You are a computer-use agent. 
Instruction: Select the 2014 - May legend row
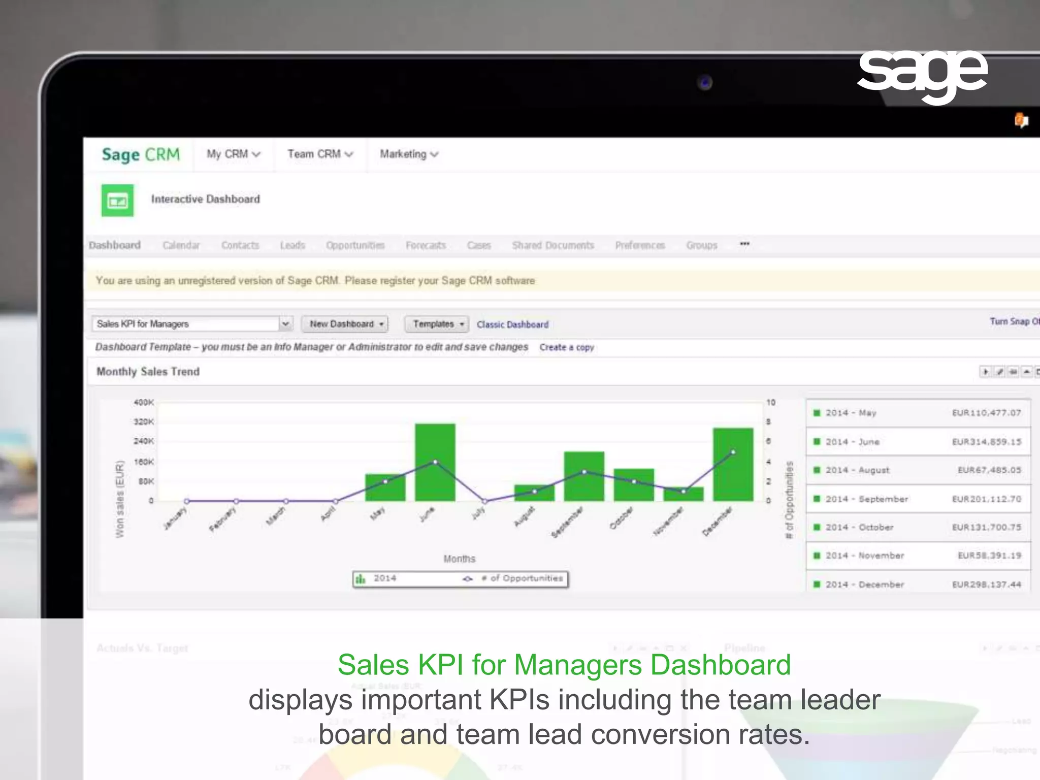tap(918, 413)
